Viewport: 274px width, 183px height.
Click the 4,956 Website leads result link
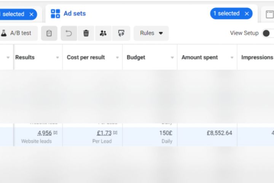coord(45,133)
